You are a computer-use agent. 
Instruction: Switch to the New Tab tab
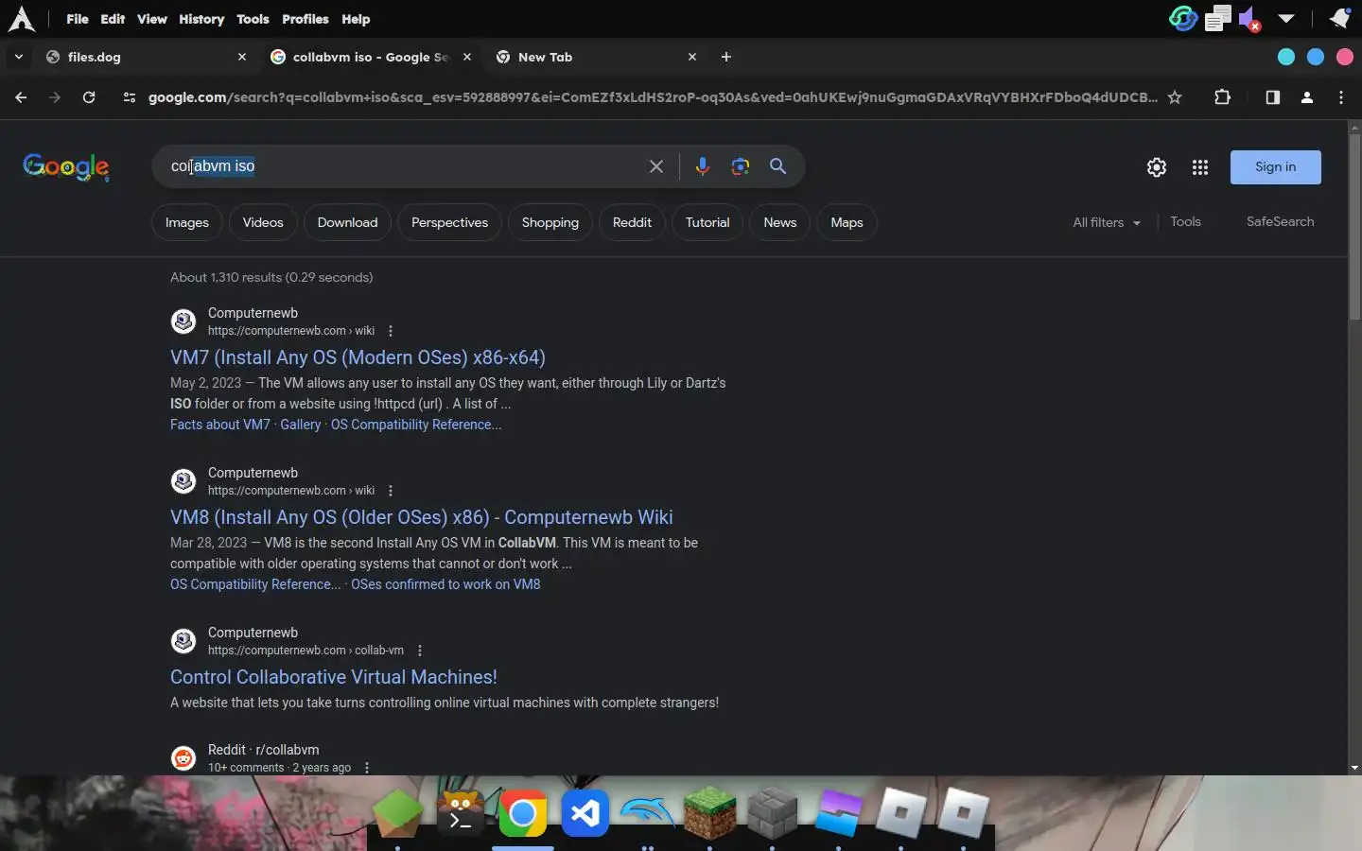pyautogui.click(x=598, y=57)
